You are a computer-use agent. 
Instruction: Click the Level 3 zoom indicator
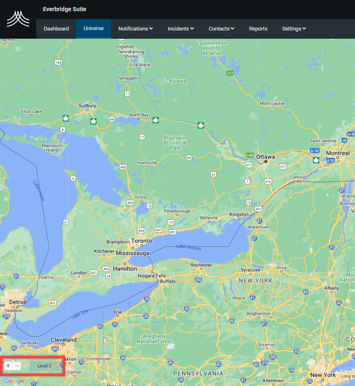pyautogui.click(x=44, y=366)
